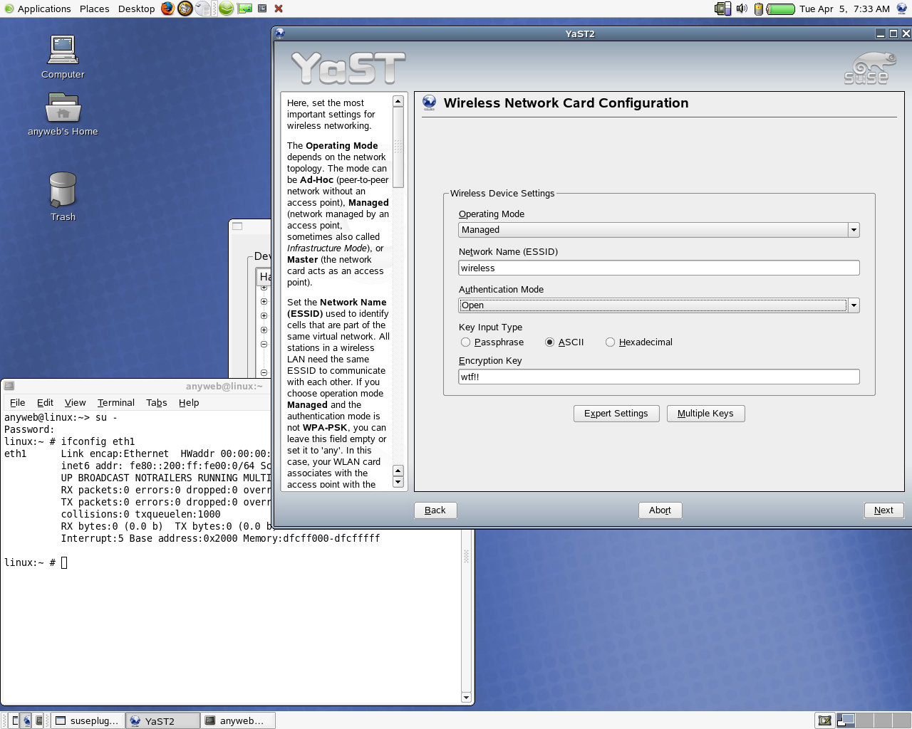Open the Places menu
This screenshot has width=912, height=729.
point(95,9)
